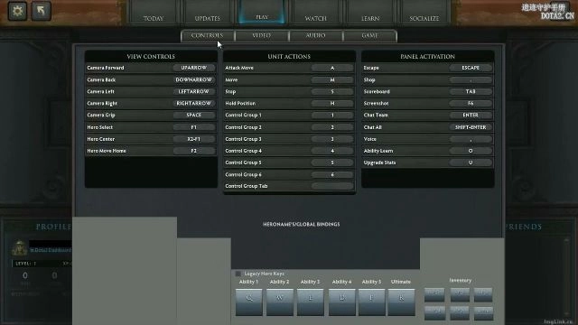Change Camera Right RIGHTARROW binding

click(194, 103)
